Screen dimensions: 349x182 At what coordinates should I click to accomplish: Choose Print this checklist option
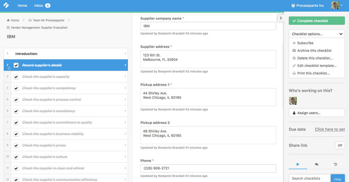click(313, 73)
